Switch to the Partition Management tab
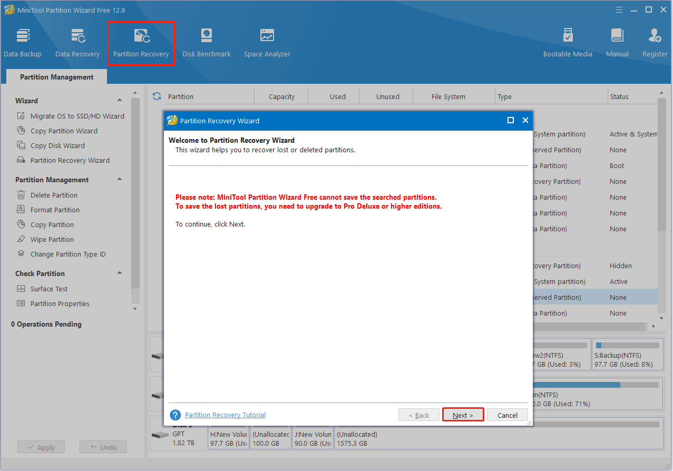The height and width of the screenshot is (471, 673). tap(55, 77)
